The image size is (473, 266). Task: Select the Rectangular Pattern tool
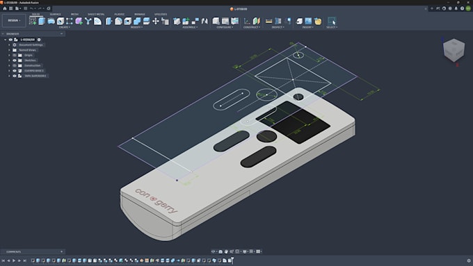point(70,21)
